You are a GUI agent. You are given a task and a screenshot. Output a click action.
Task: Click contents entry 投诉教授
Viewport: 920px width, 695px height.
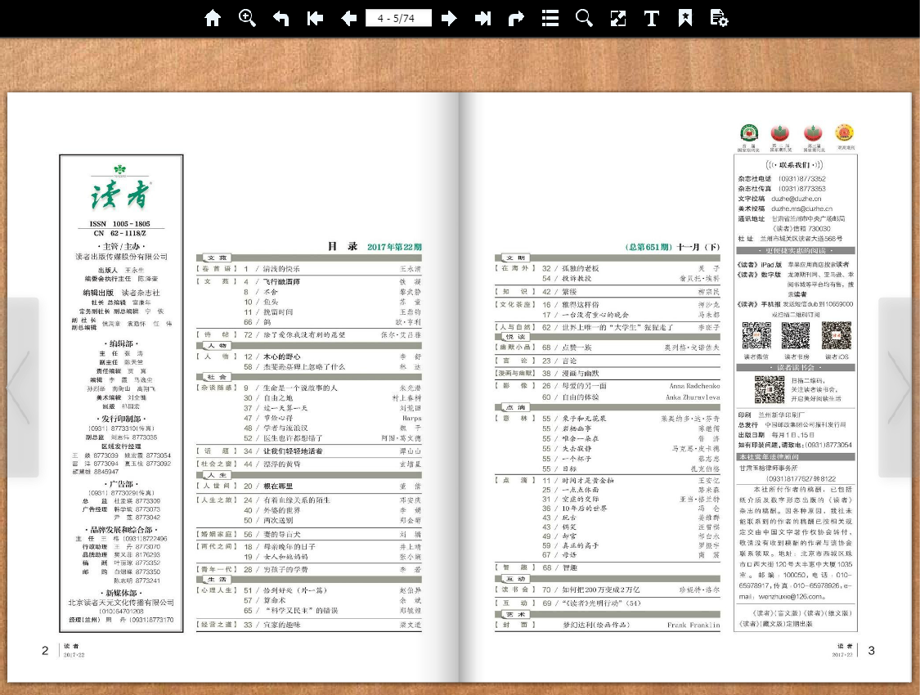[577, 279]
